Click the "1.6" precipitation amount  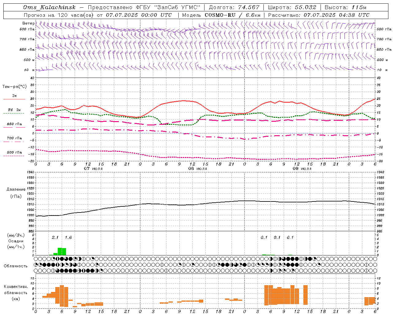point(68,238)
